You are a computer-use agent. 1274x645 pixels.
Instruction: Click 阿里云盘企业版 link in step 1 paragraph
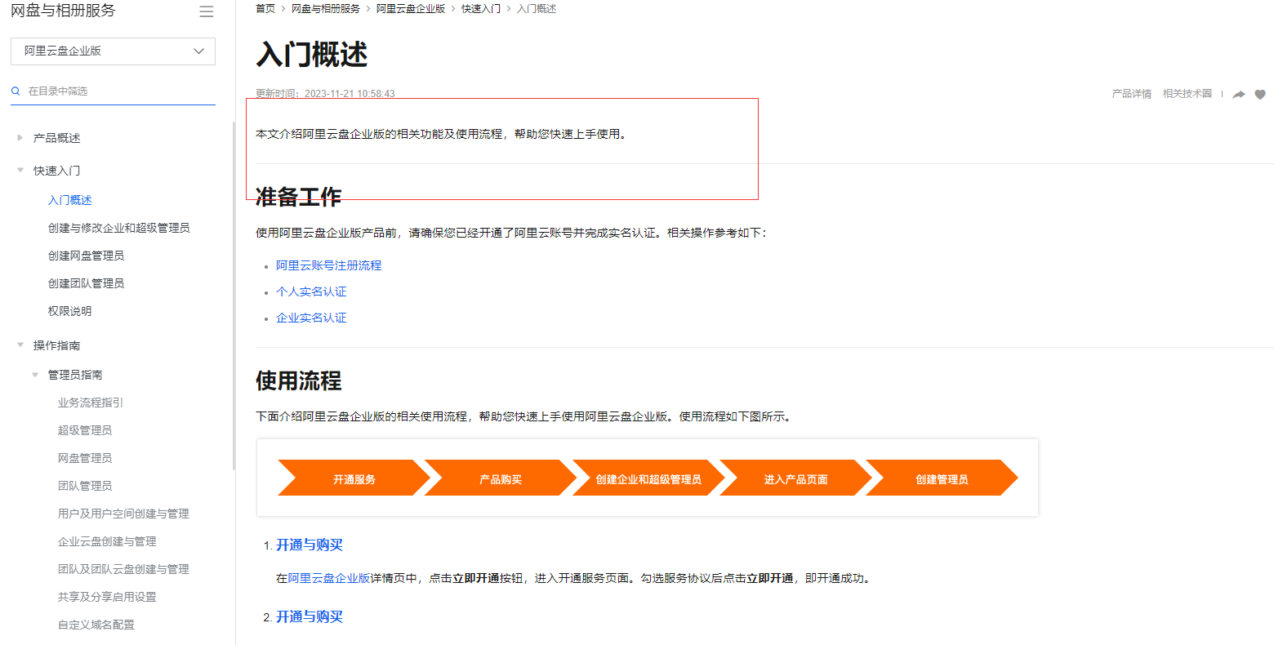329,578
